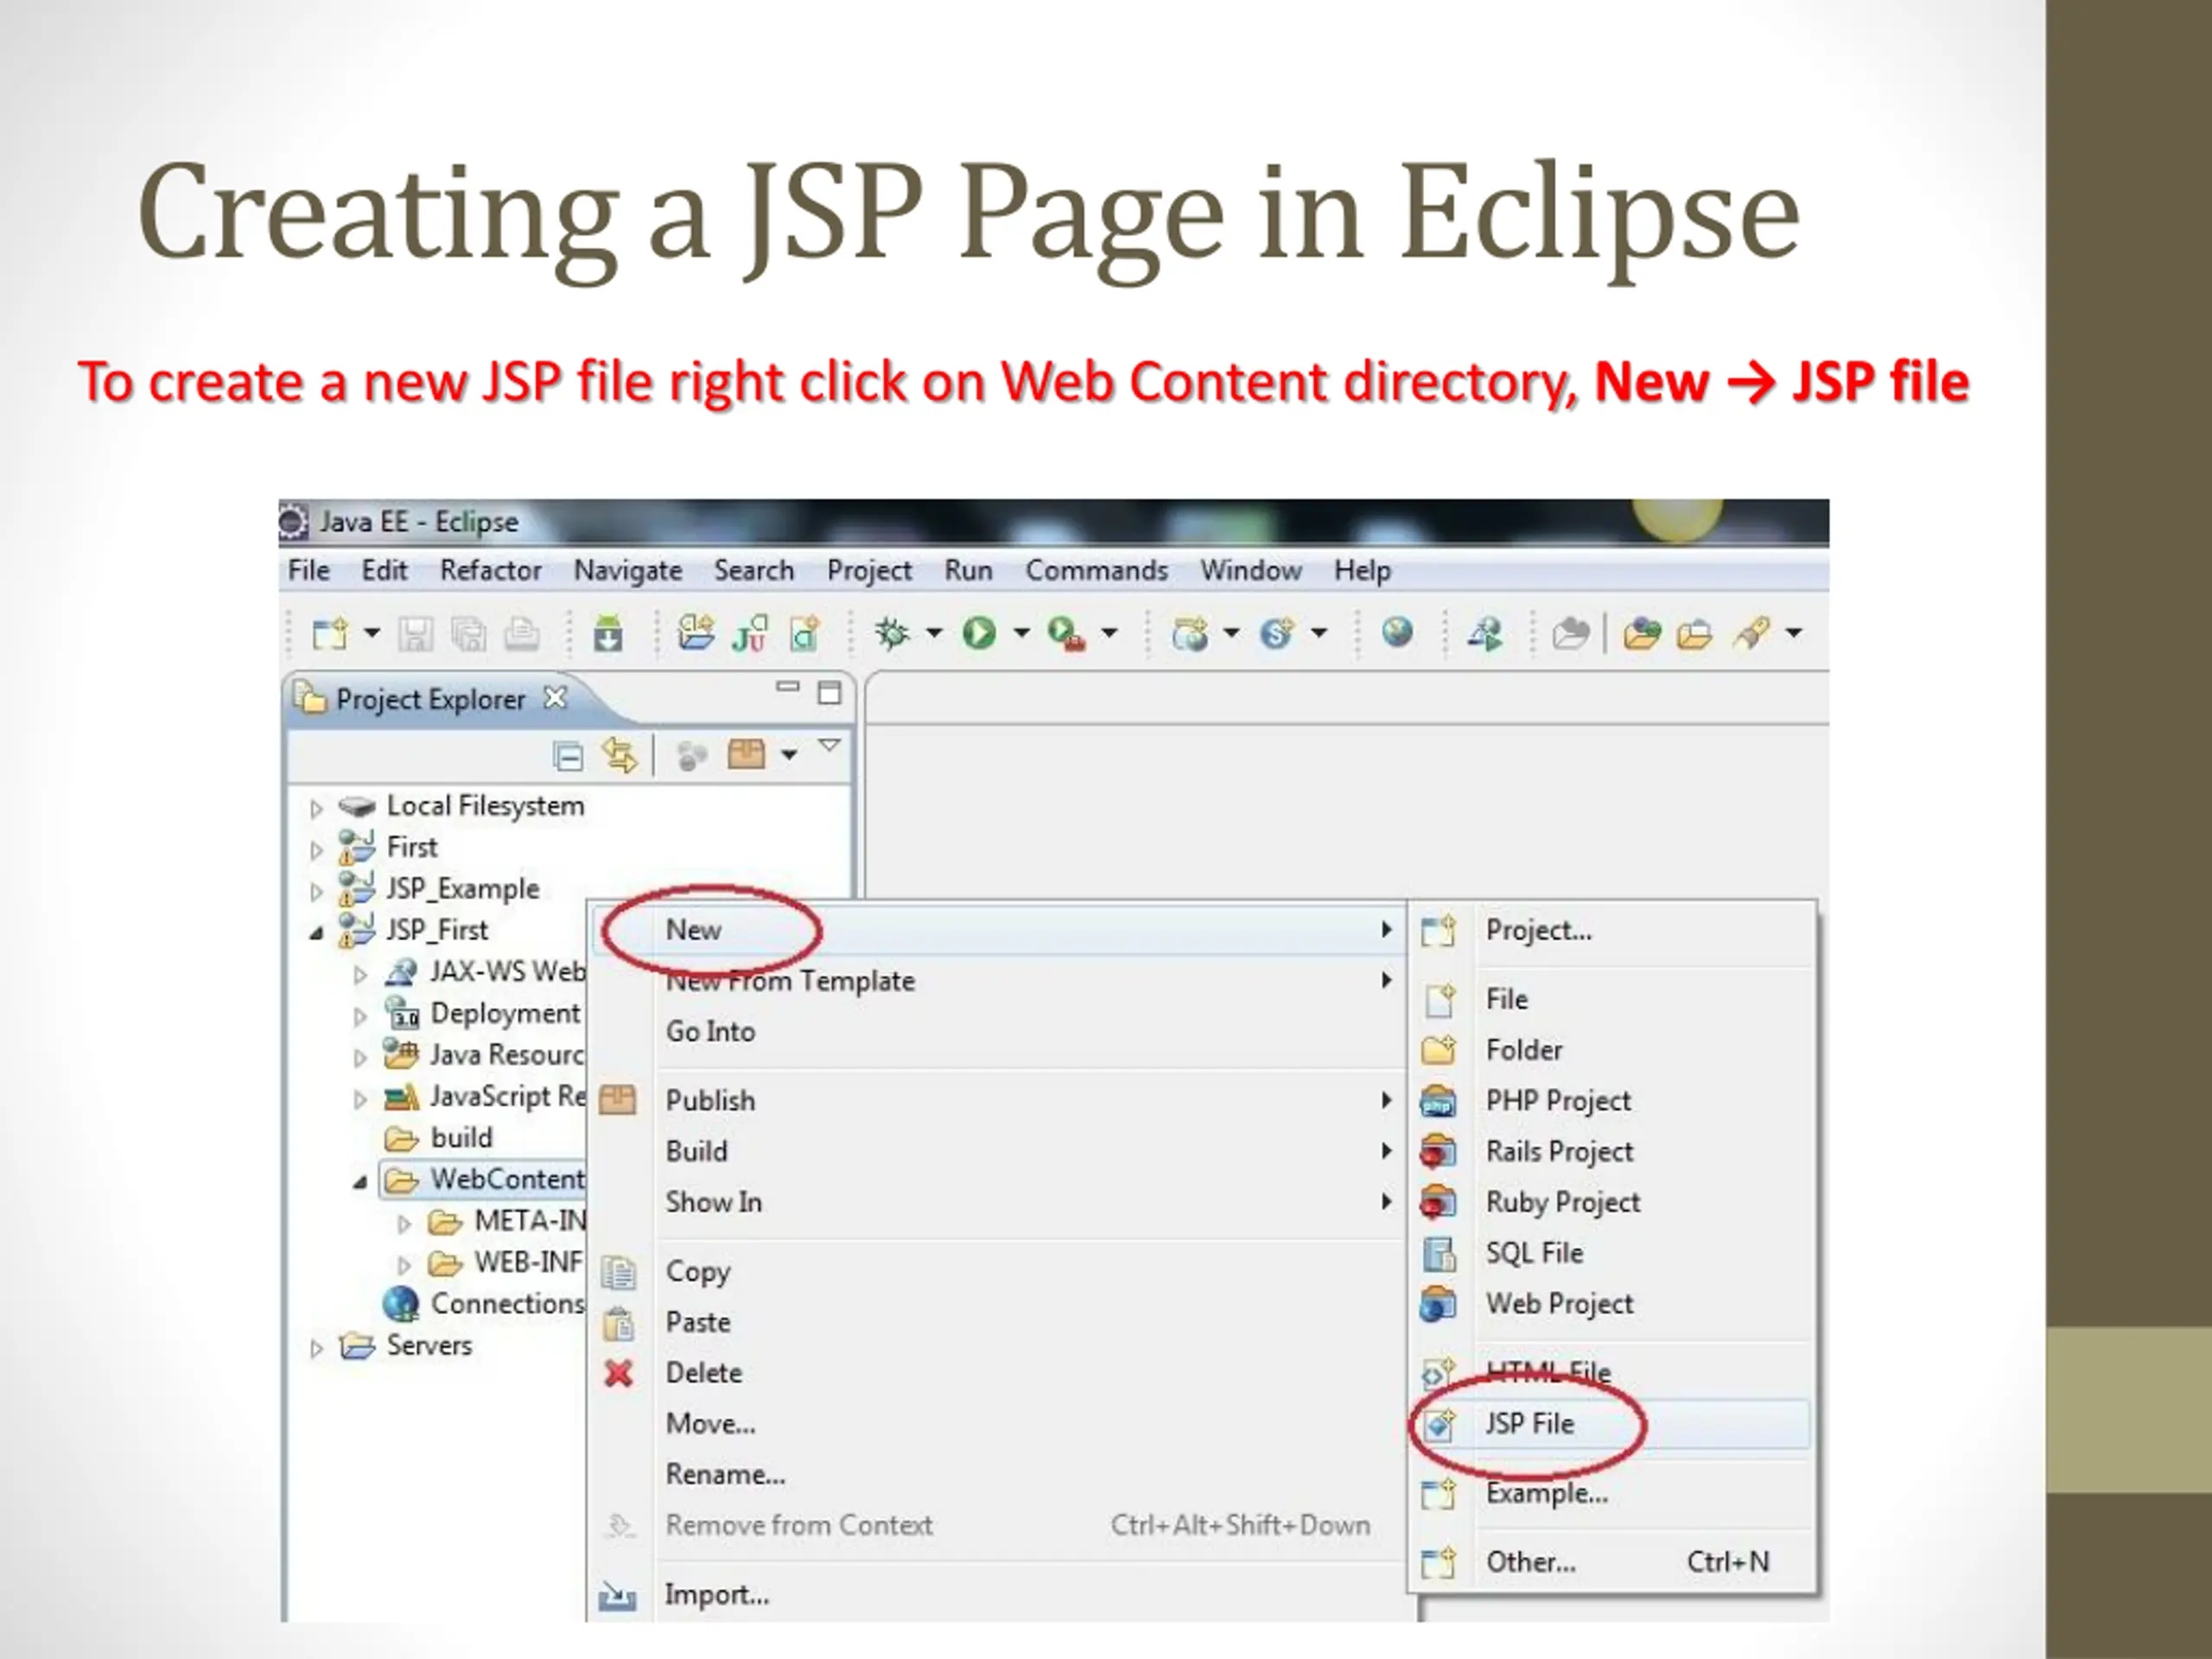
Task: Click the Collapse All icon in Project Explorer
Action: [x=568, y=756]
